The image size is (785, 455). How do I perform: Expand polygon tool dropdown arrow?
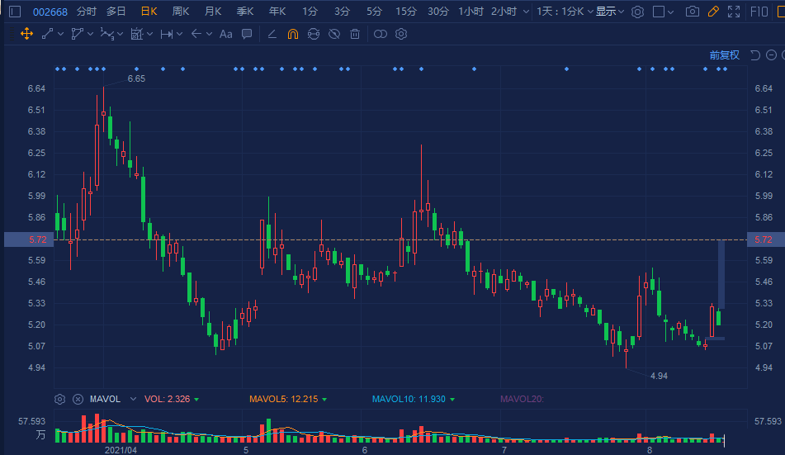pos(90,34)
